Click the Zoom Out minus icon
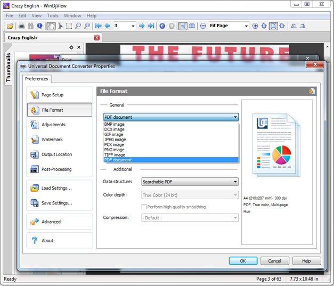The height and width of the screenshot is (286, 334). click(x=203, y=26)
